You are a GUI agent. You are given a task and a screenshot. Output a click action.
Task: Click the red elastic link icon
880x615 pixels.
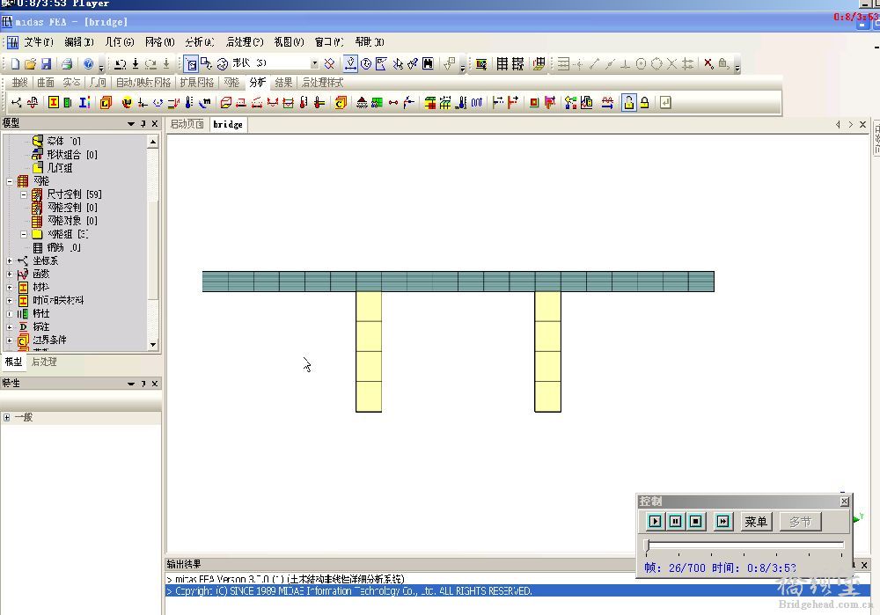392,102
